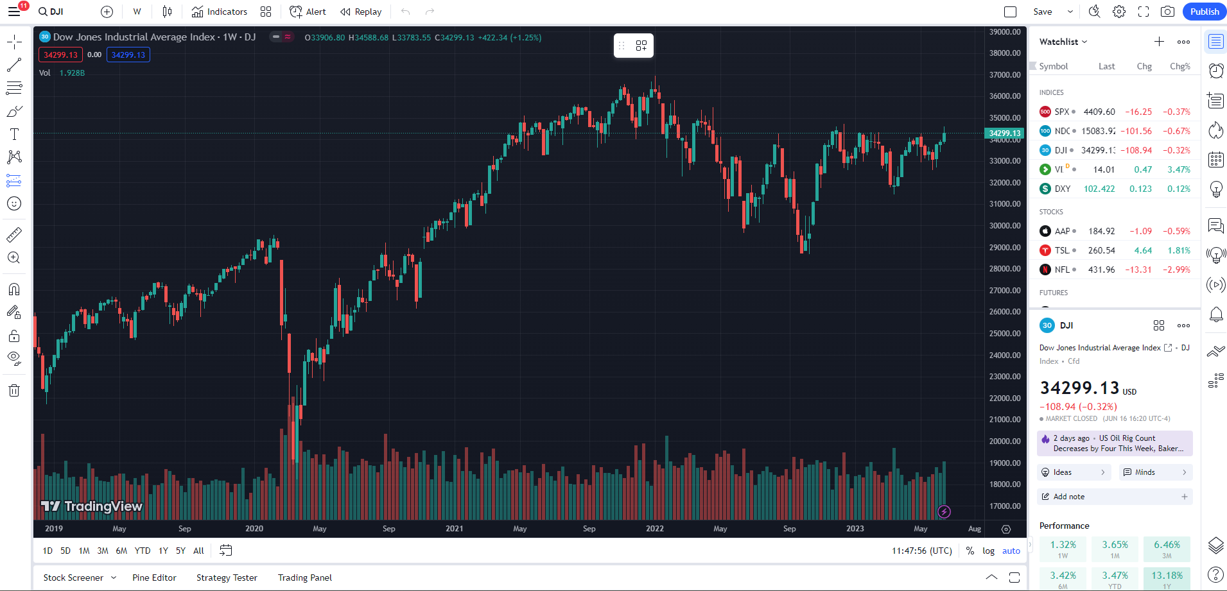Open the object tree layers icon
Image resolution: width=1227 pixels, height=591 pixels.
pyautogui.click(x=1215, y=545)
